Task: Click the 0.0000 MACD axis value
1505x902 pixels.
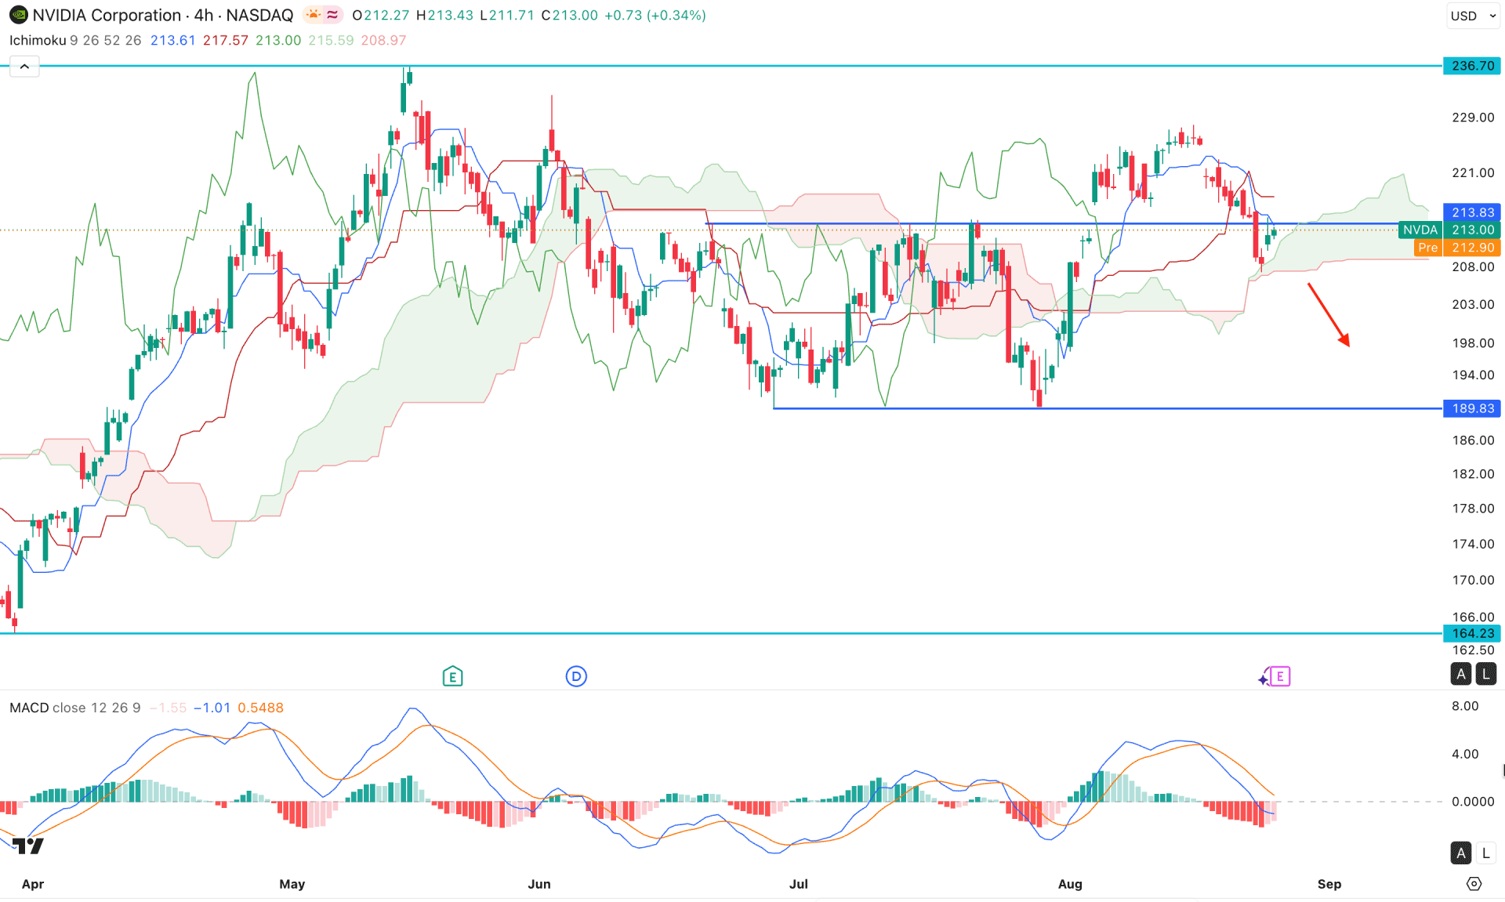Action: tap(1473, 802)
